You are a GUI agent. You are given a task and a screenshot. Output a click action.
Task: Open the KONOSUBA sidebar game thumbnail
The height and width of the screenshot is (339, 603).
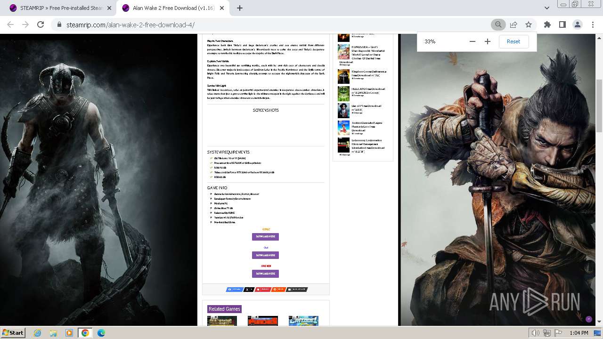click(343, 52)
